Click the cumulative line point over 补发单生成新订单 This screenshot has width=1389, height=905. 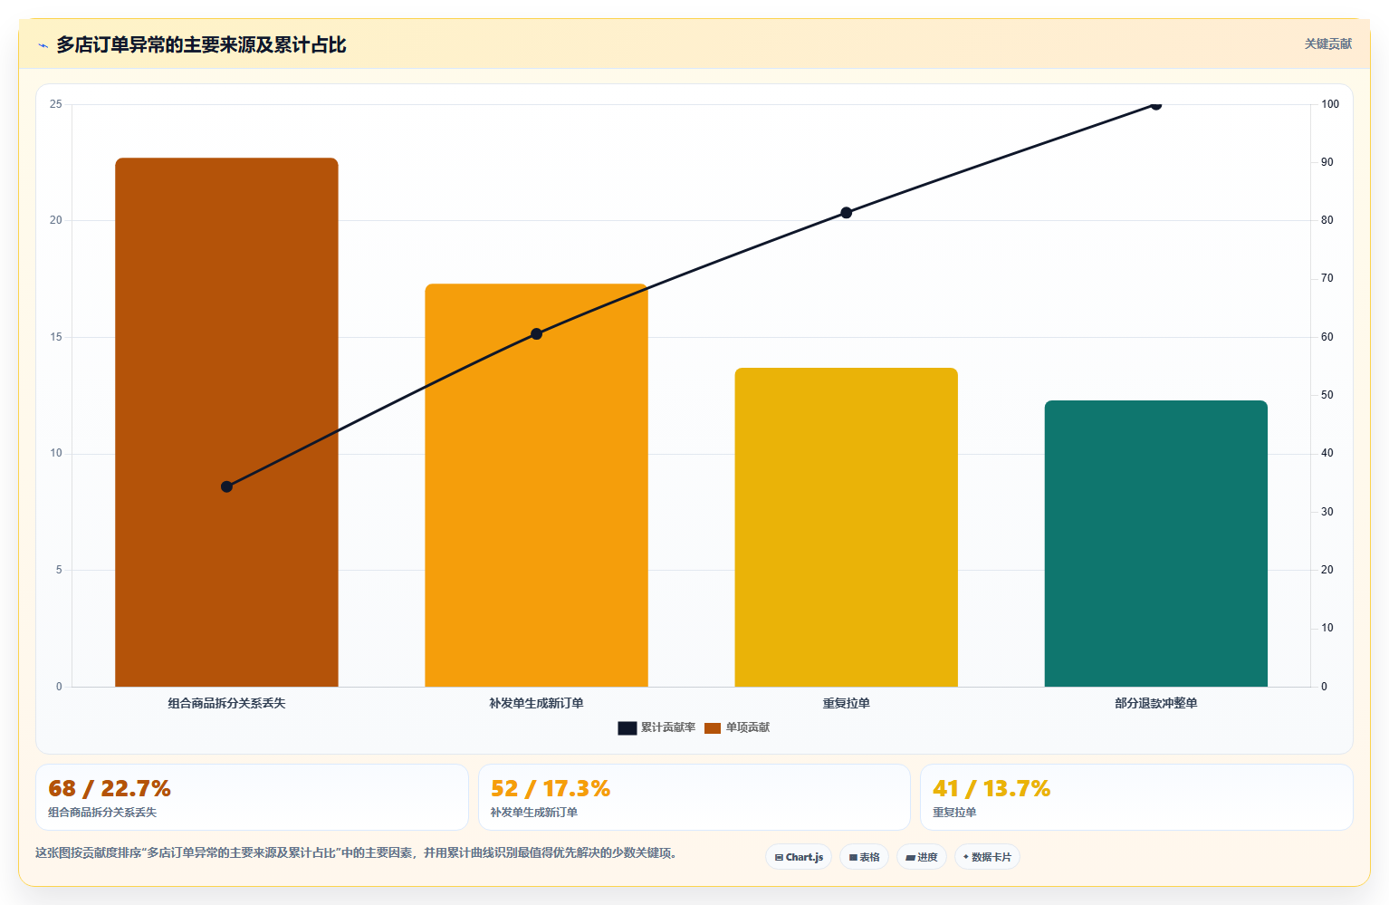click(536, 333)
